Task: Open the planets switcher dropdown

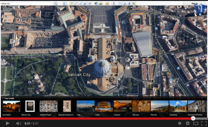Action: [107, 4]
